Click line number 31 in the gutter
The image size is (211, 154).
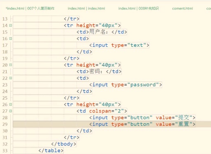5,138
